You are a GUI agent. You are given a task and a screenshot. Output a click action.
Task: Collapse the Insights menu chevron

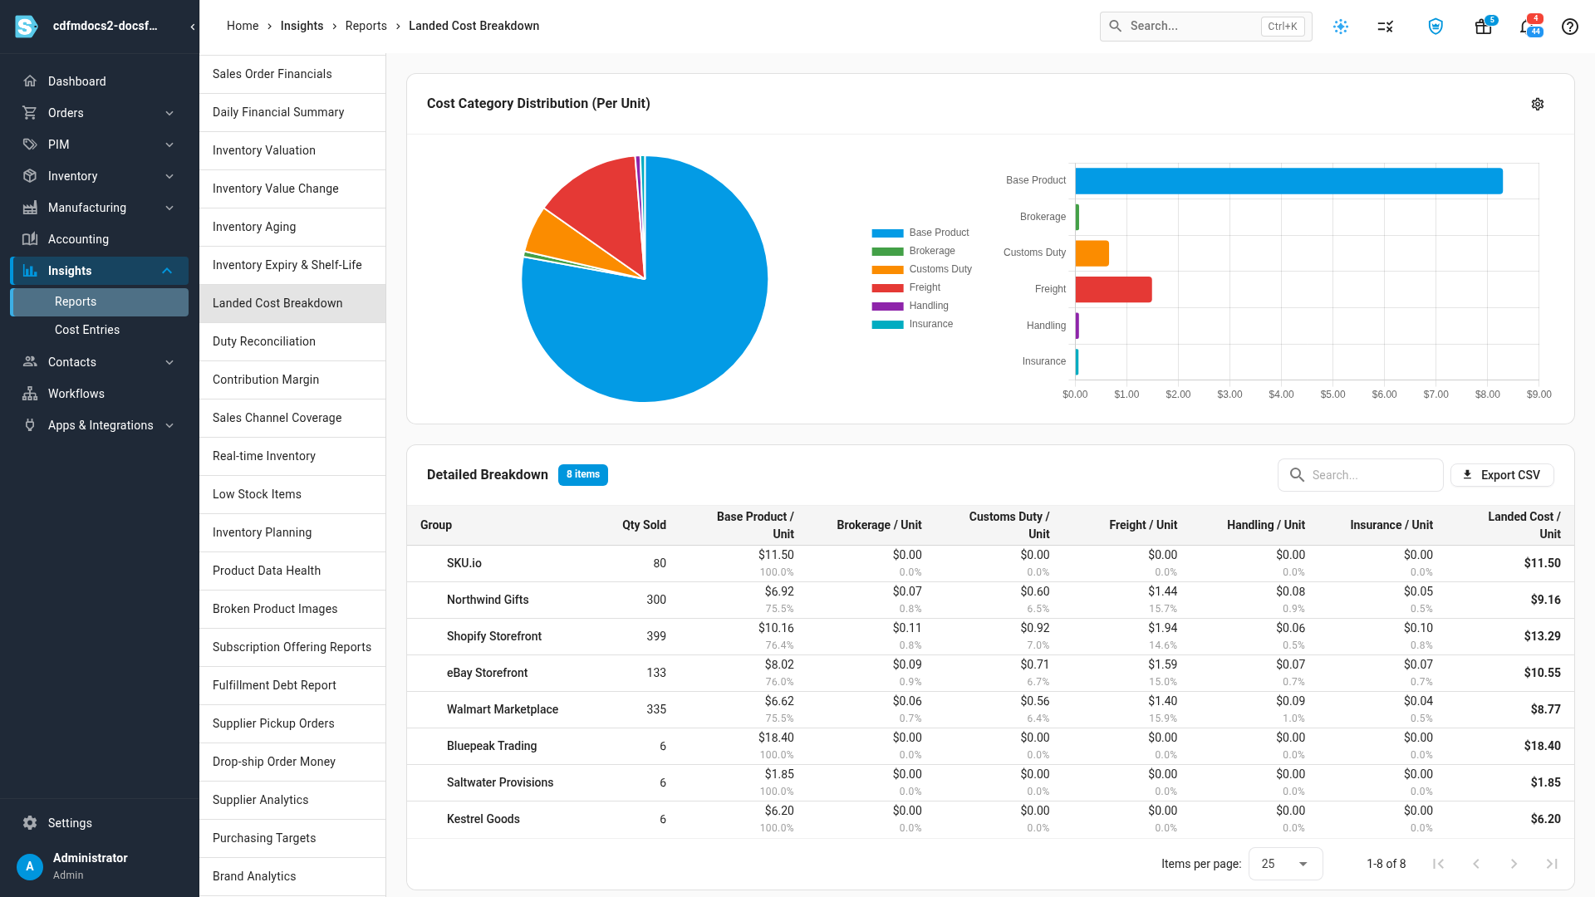(167, 271)
